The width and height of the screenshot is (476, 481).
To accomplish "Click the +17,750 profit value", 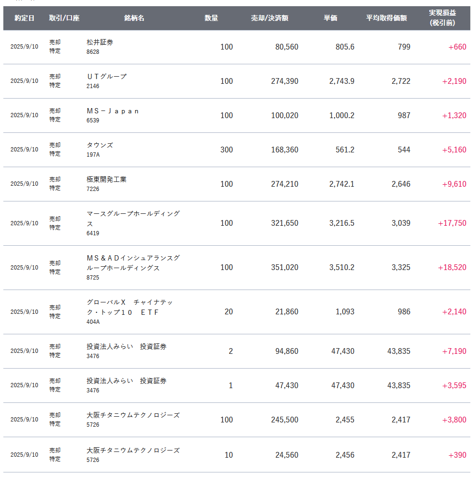I will 452,223.
